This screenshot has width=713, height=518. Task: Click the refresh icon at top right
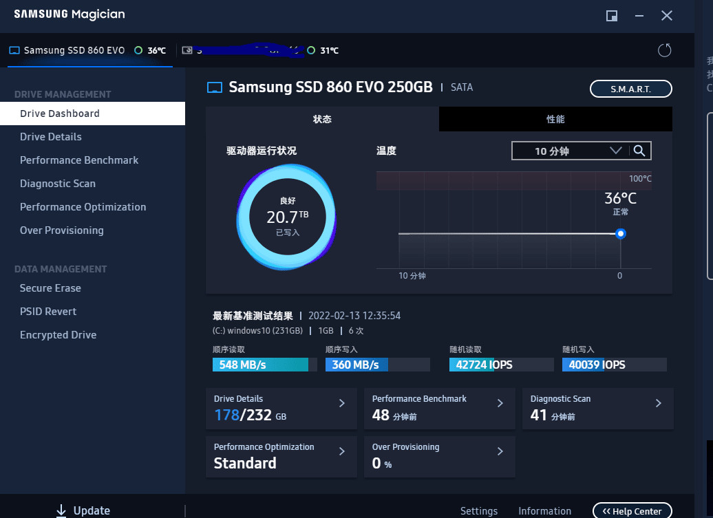point(664,50)
